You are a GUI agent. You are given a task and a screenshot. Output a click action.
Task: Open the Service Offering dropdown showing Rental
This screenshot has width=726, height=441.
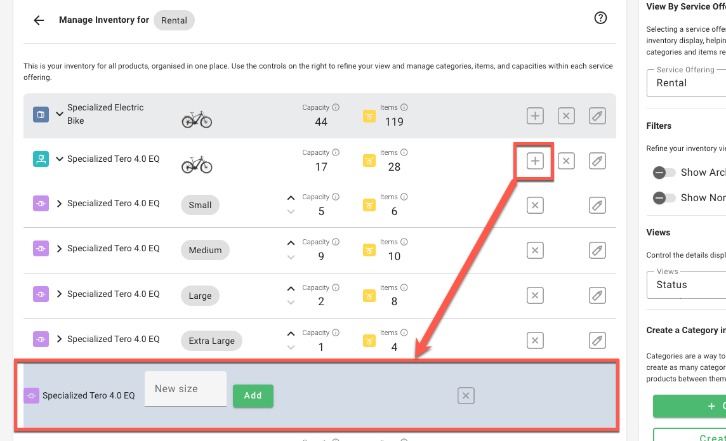[x=686, y=83]
